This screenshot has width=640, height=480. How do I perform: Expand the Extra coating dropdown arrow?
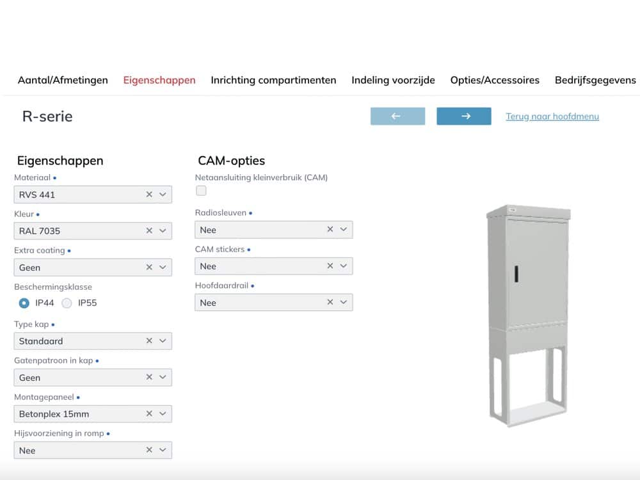(163, 267)
